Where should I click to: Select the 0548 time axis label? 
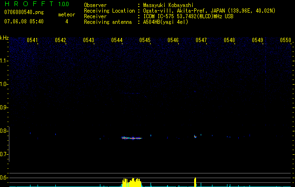pos(229,40)
